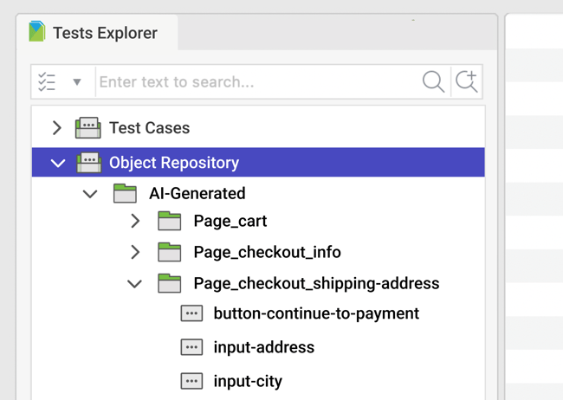Select the input-city object
563x400 pixels.
(x=248, y=381)
